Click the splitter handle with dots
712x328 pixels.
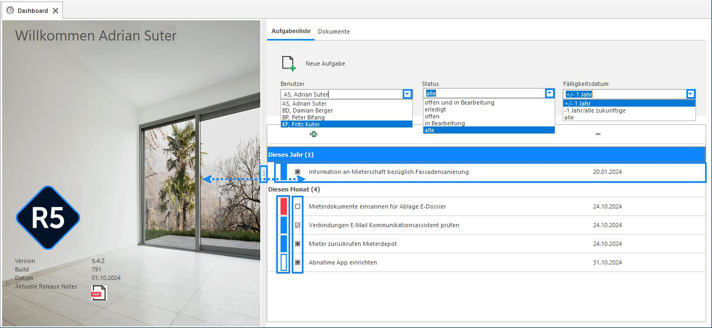(263, 173)
